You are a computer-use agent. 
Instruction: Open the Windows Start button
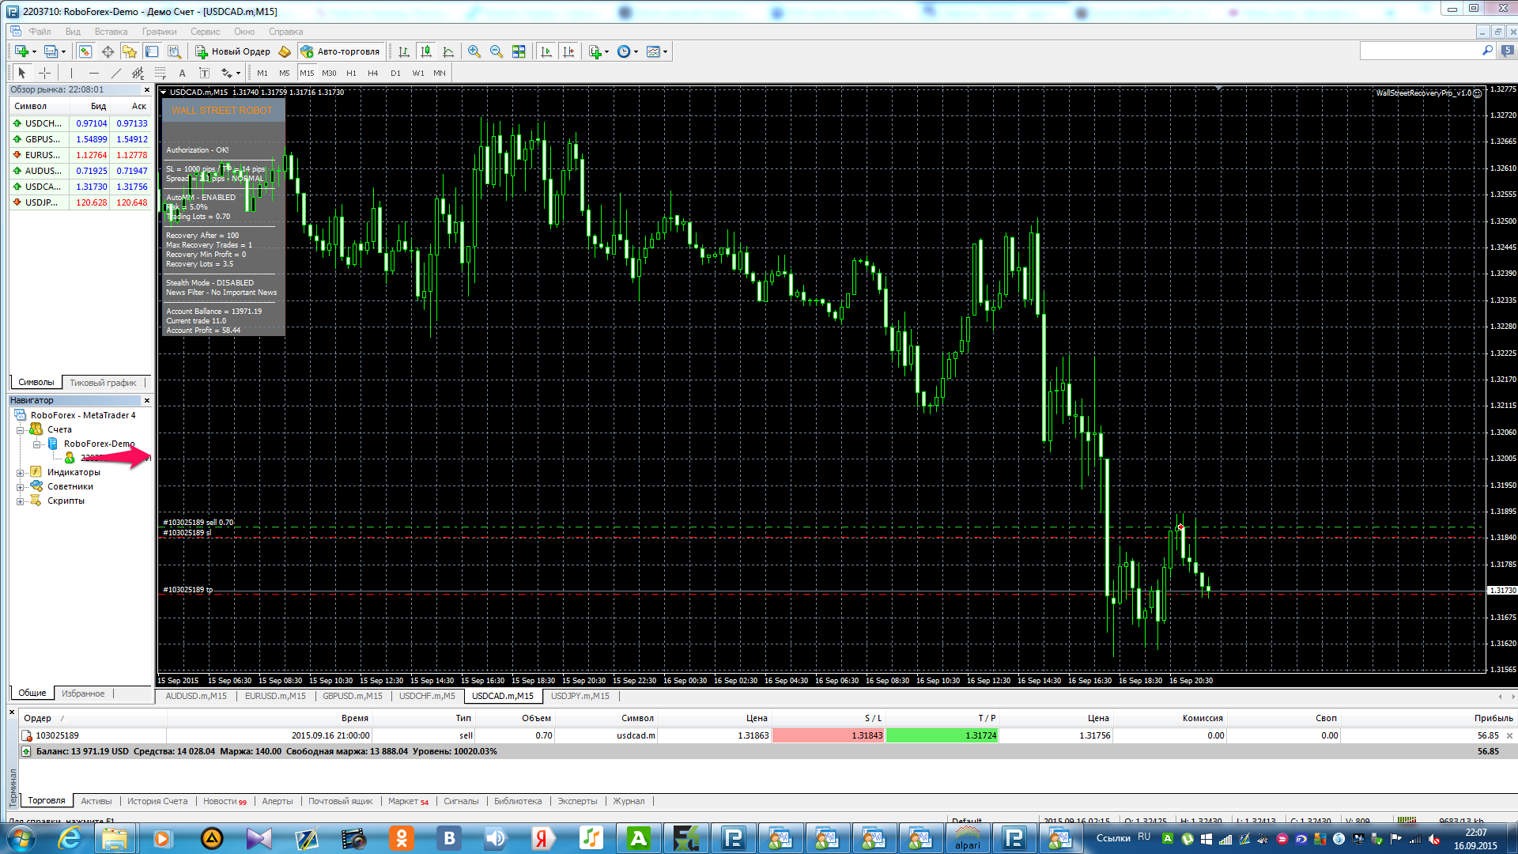[21, 838]
